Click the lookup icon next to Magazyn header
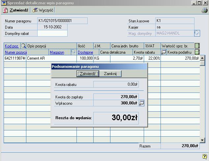Screen dimensions: 209x161 (73, 52)
